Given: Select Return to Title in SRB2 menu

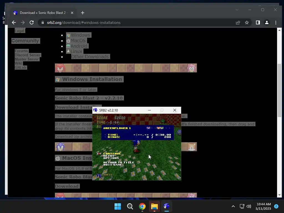Looking at the screenshot, I should tap(119, 163).
